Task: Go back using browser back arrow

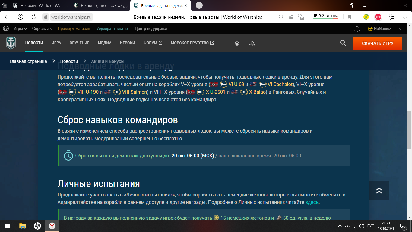Action: 7,17
